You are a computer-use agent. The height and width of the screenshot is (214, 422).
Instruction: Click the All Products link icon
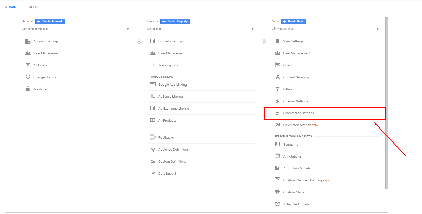click(x=153, y=120)
